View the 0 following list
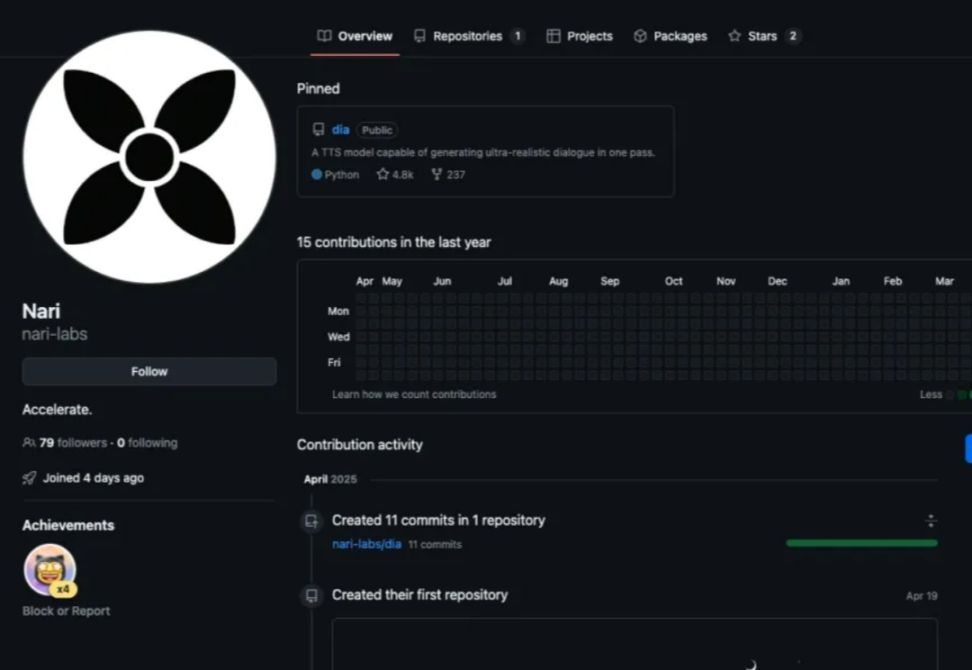This screenshot has width=972, height=670. point(148,443)
